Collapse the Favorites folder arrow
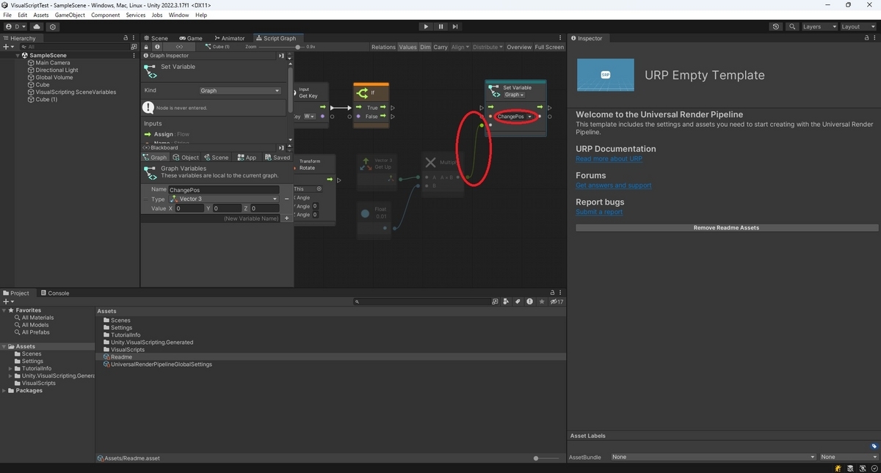 coord(4,310)
